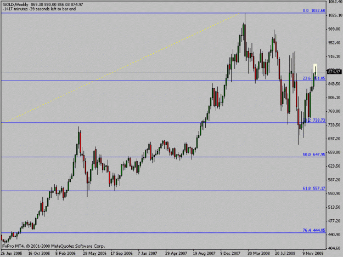Click price scale value 1026.10

coord(335,15)
